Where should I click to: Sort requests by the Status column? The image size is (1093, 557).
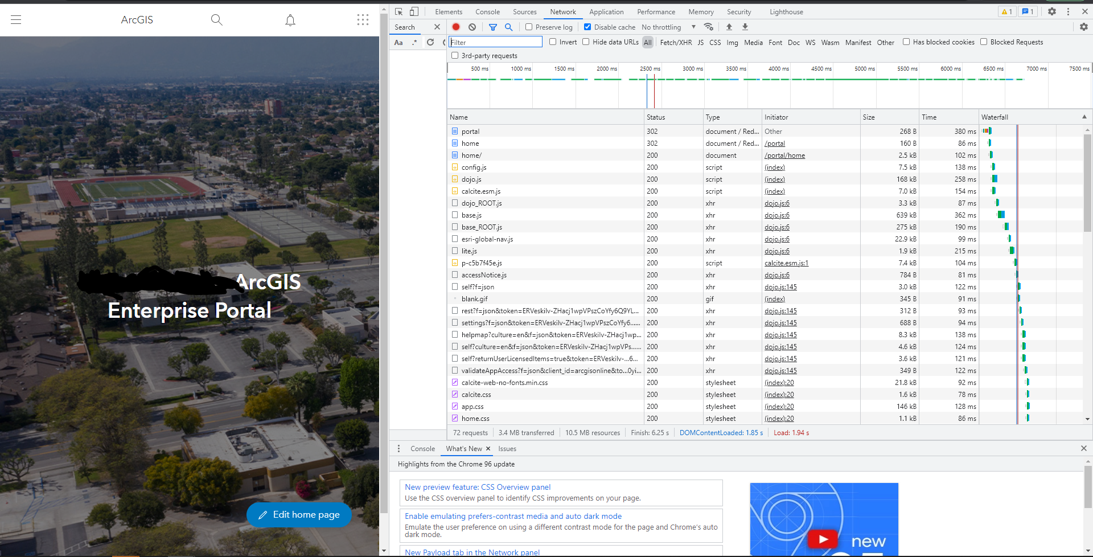pos(673,117)
